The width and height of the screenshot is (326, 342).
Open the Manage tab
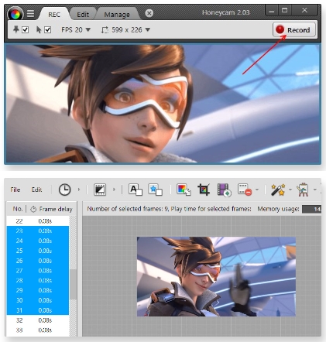click(117, 15)
